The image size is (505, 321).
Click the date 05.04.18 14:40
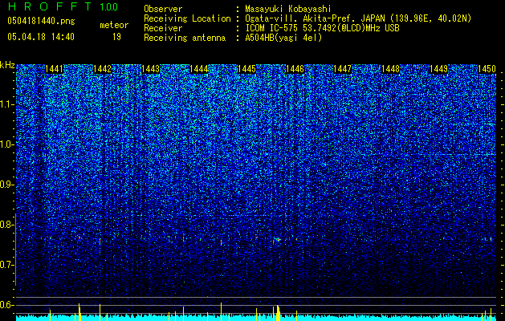pyautogui.click(x=41, y=37)
